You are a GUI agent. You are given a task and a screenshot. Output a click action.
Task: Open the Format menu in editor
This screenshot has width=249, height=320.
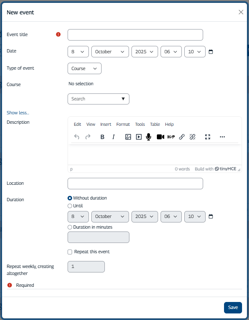coord(123,125)
